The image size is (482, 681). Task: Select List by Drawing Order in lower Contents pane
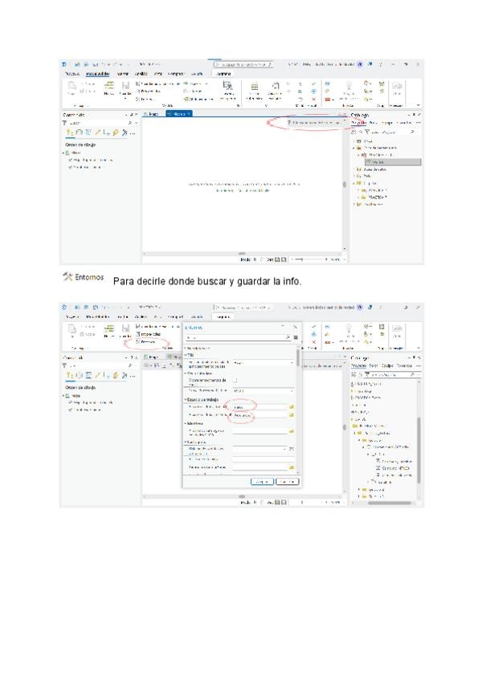(70, 375)
